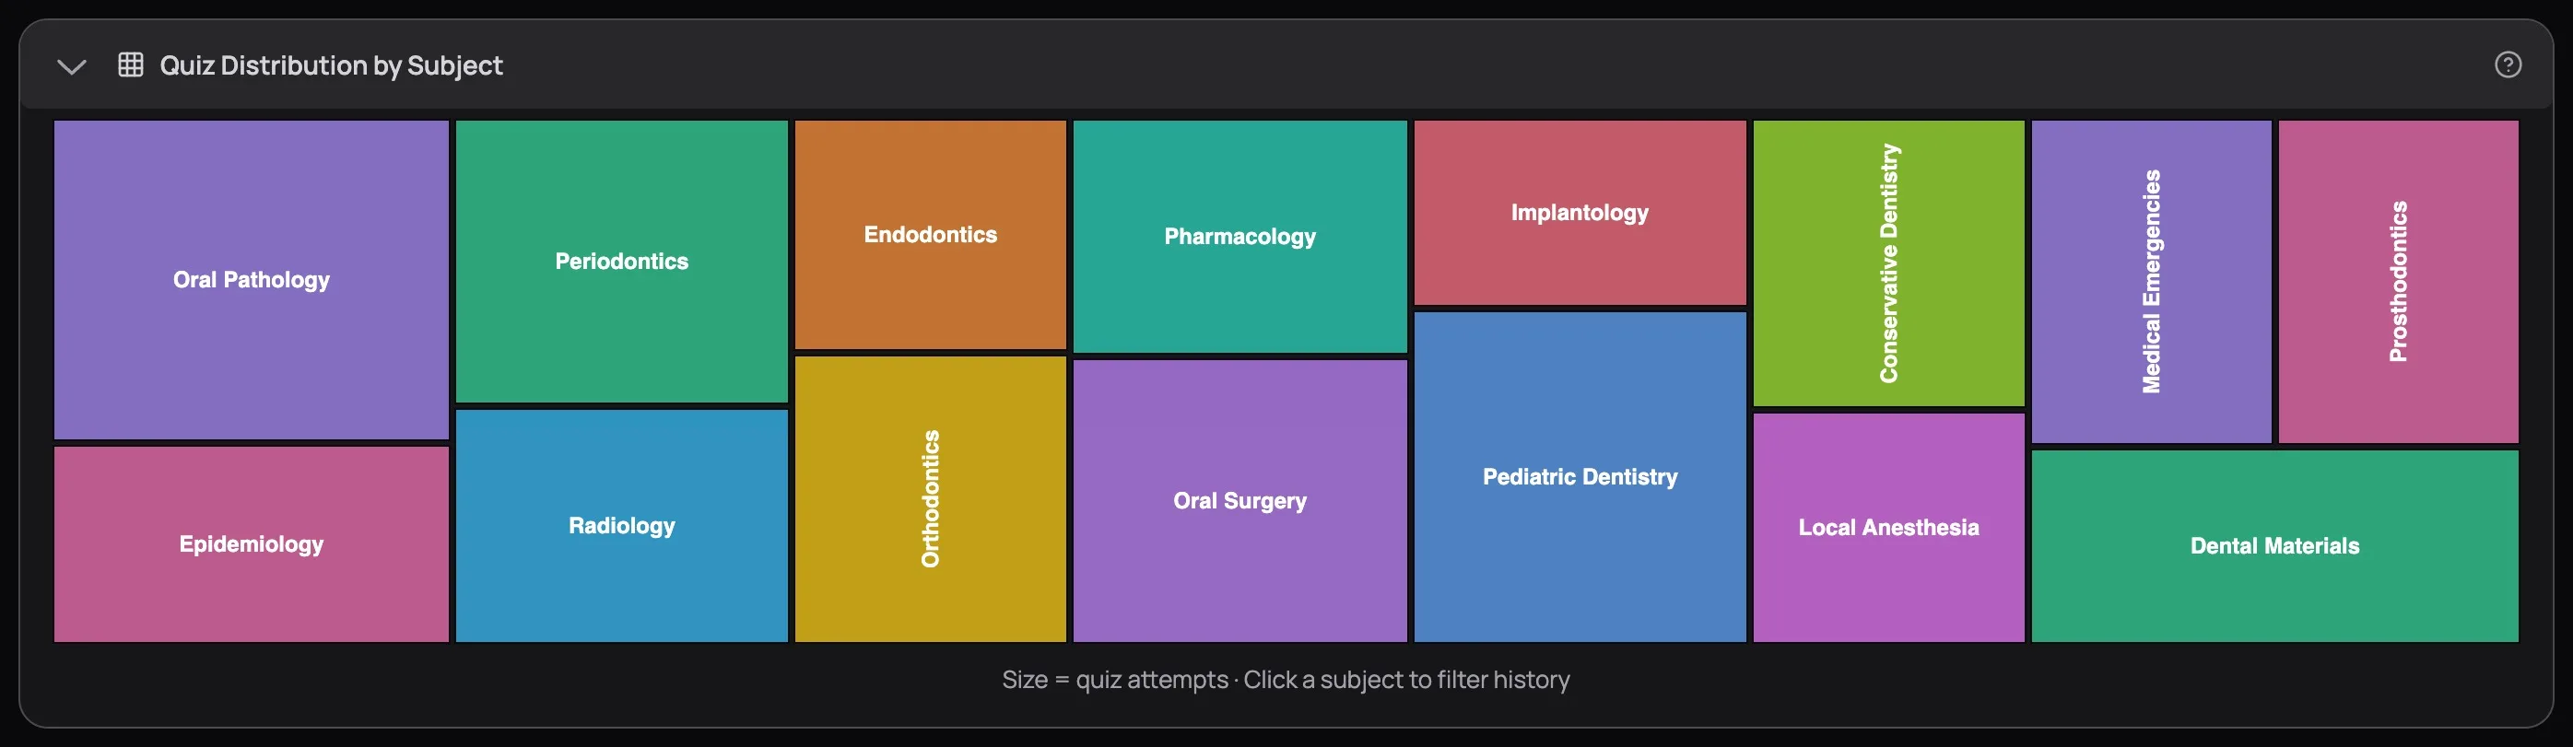Open the help icon in the top-right corner
This screenshot has height=747, width=2573.
(x=2508, y=64)
